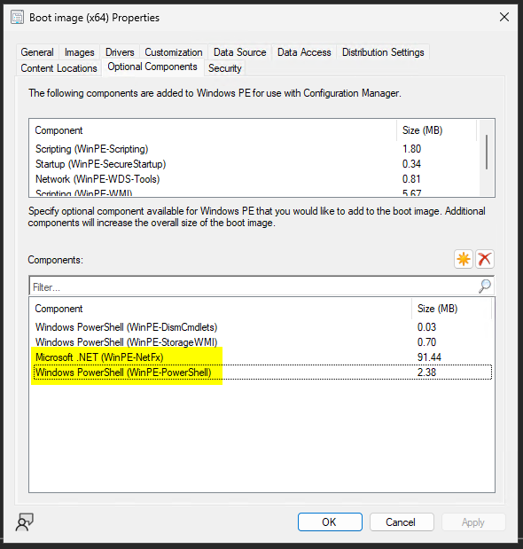Open the Drivers tab

(x=120, y=52)
